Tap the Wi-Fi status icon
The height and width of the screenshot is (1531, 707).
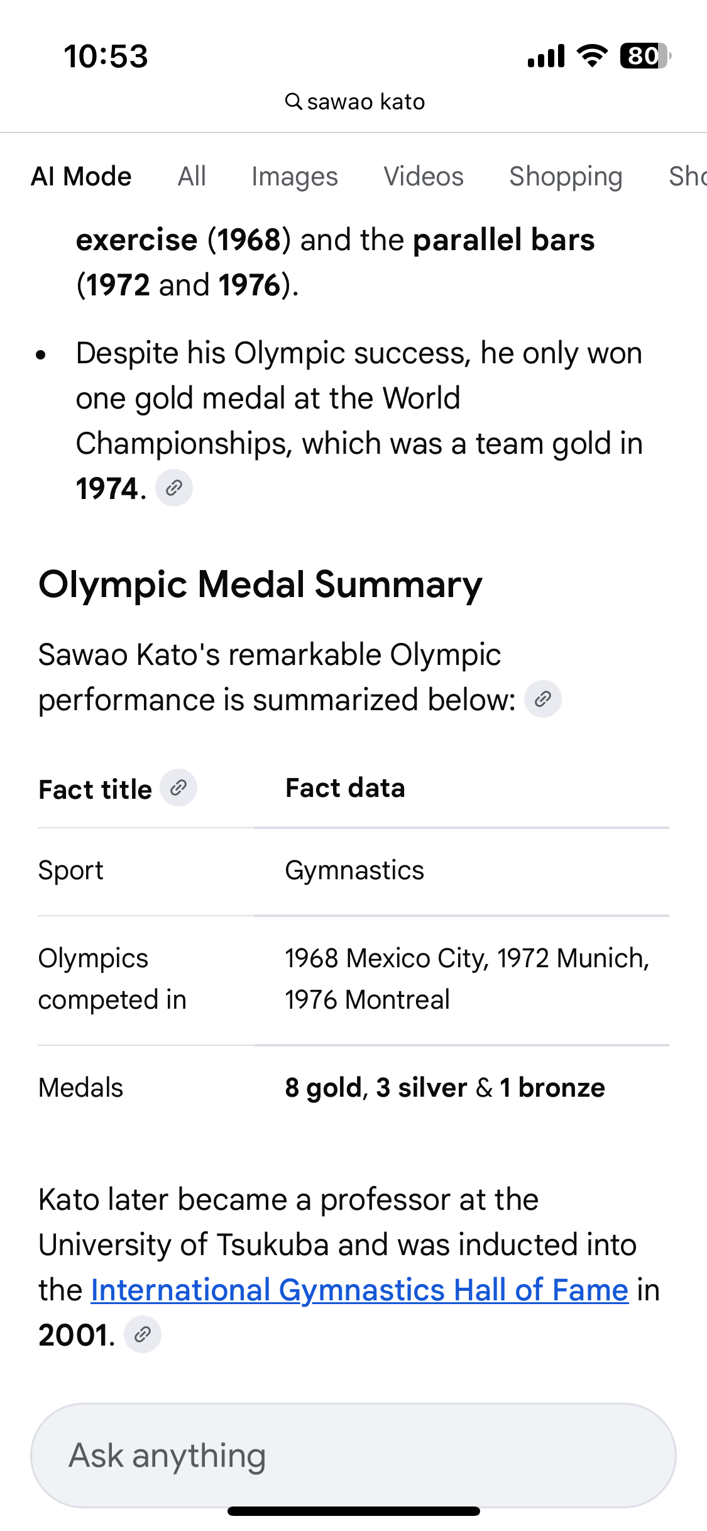pos(592,56)
